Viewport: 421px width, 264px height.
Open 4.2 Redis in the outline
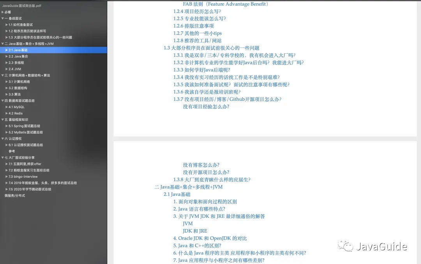coord(16,114)
